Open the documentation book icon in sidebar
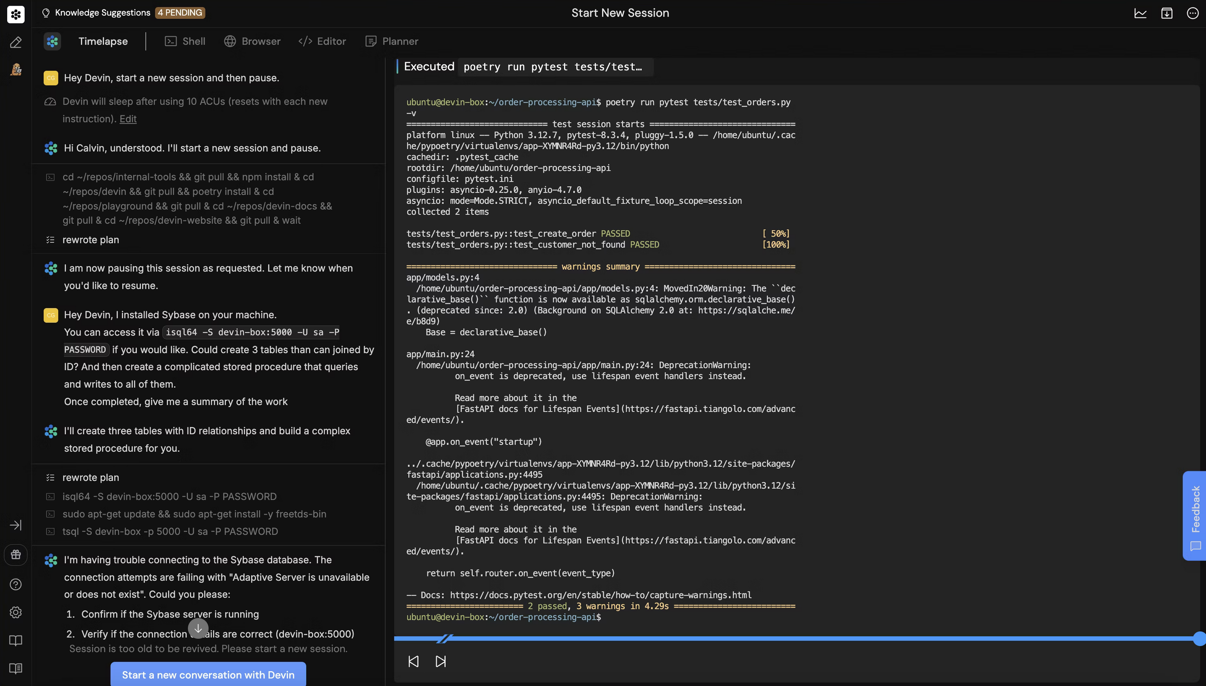Image resolution: width=1206 pixels, height=686 pixels. coord(16,640)
